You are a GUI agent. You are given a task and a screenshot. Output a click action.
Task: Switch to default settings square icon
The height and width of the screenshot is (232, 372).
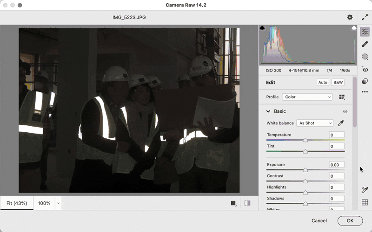click(x=233, y=203)
